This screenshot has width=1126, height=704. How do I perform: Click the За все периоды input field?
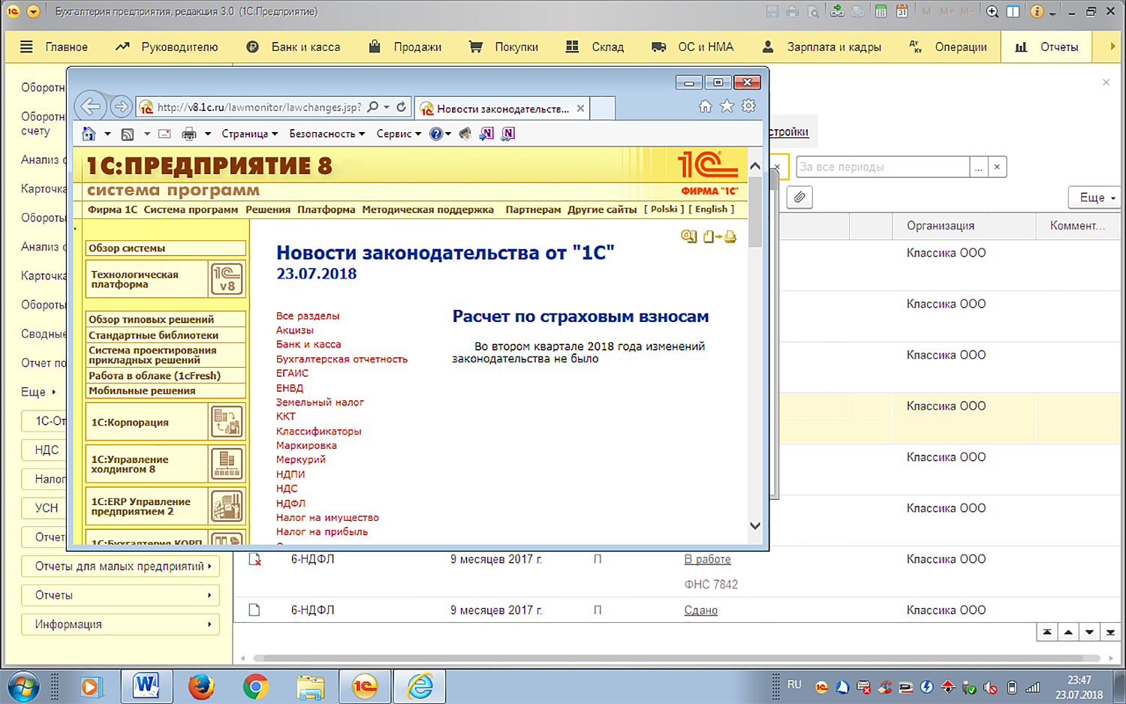tap(882, 167)
